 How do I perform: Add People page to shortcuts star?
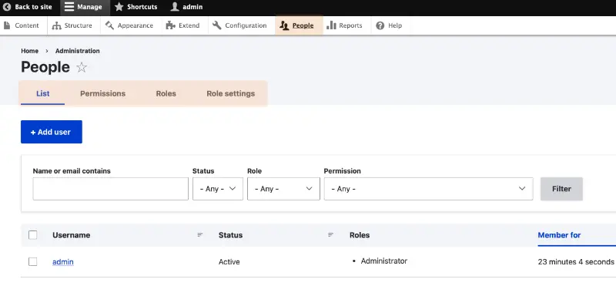click(82, 68)
